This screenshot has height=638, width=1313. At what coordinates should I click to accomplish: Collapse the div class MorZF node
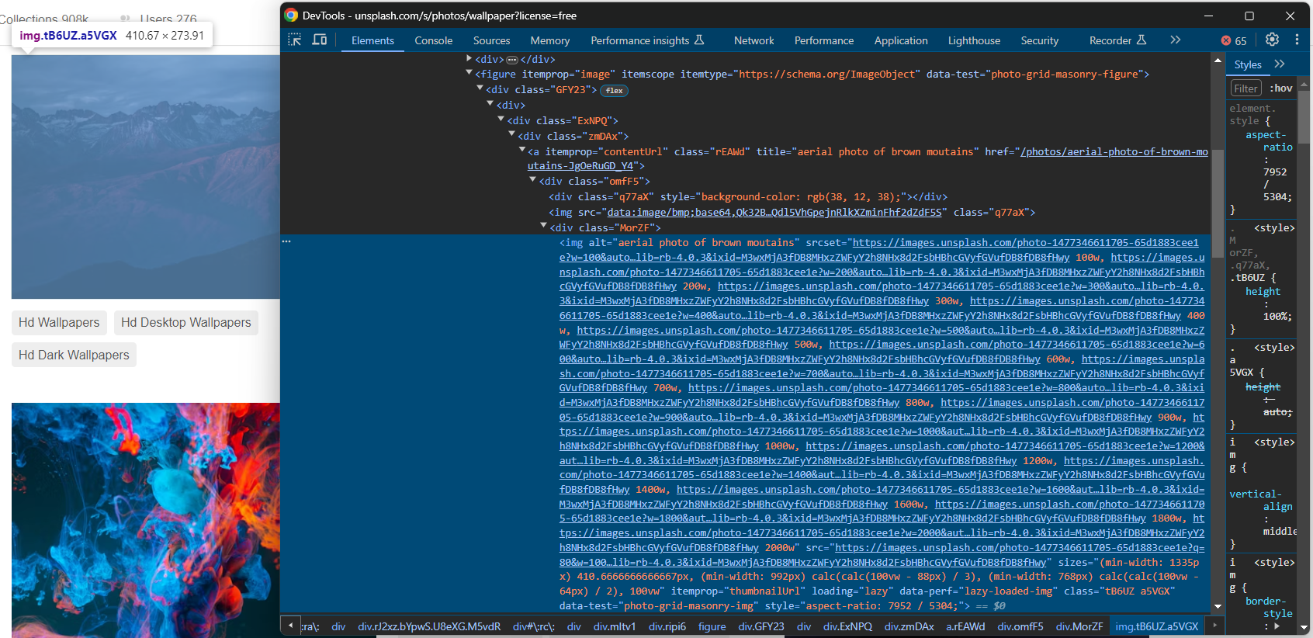tap(543, 227)
